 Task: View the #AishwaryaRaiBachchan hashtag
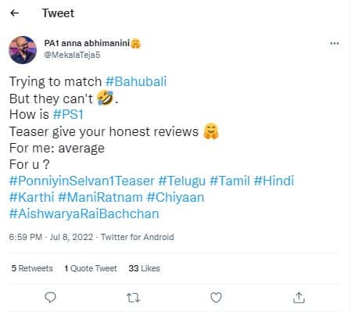[x=84, y=214]
